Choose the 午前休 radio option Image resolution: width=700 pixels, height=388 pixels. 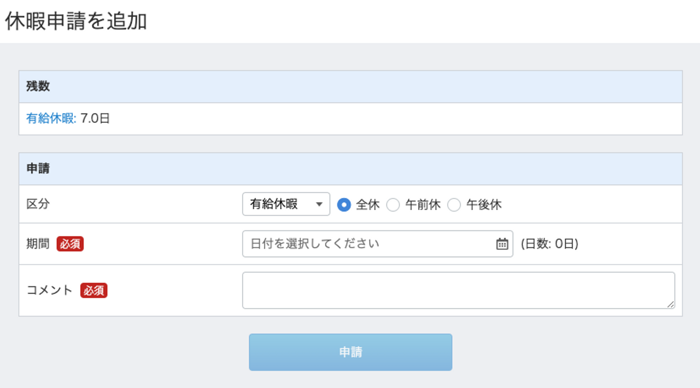[x=393, y=205]
